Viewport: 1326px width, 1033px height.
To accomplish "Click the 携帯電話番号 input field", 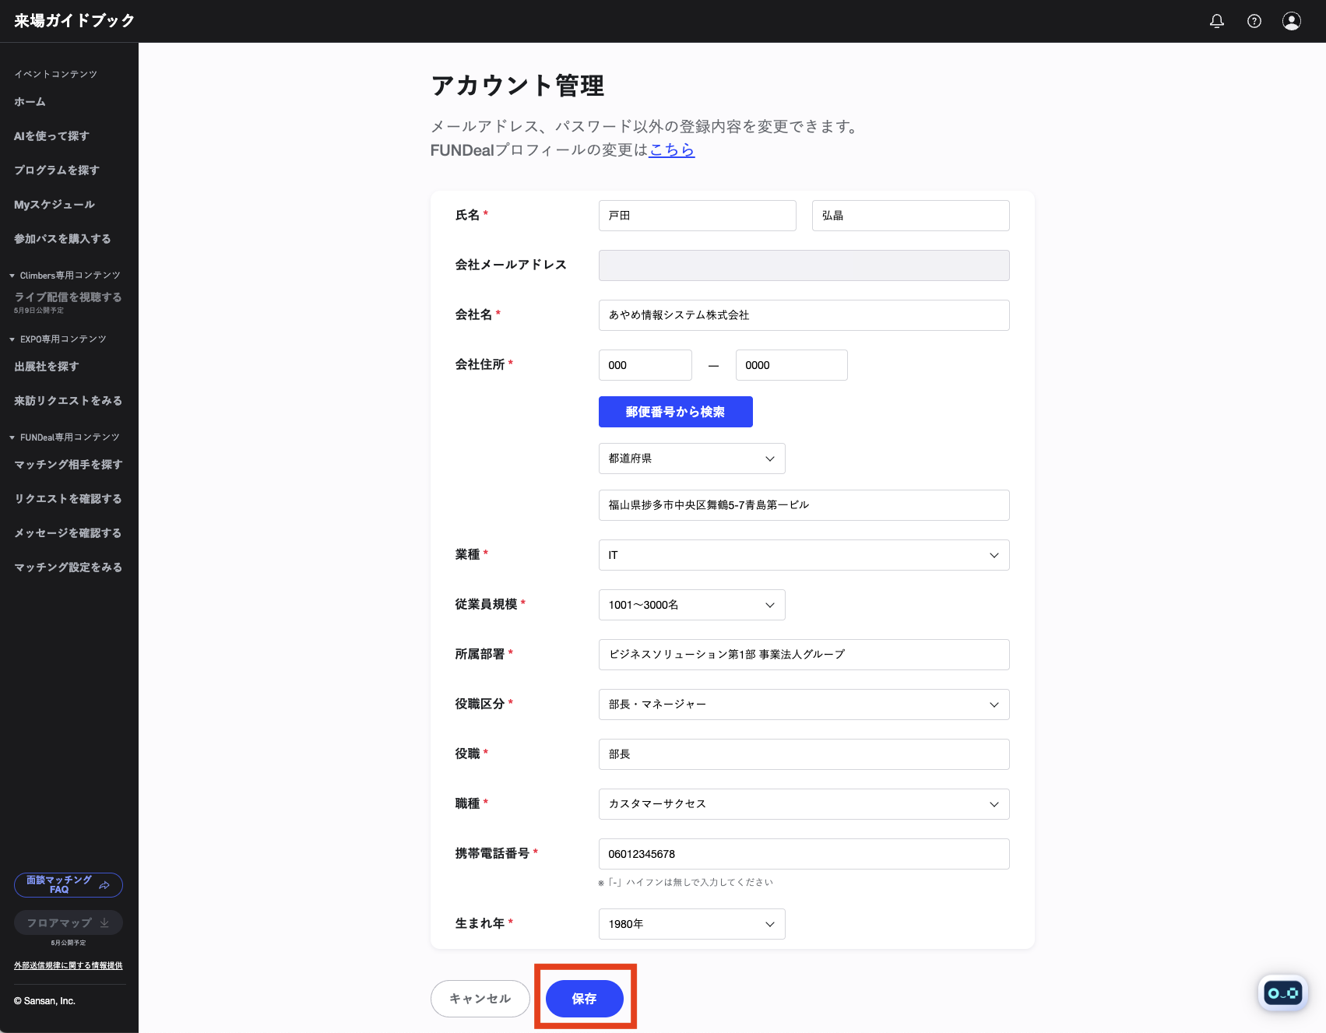I will (804, 854).
